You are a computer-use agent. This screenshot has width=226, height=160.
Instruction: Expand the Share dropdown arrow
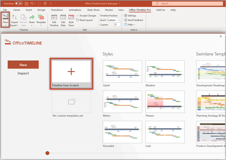tap(32, 25)
